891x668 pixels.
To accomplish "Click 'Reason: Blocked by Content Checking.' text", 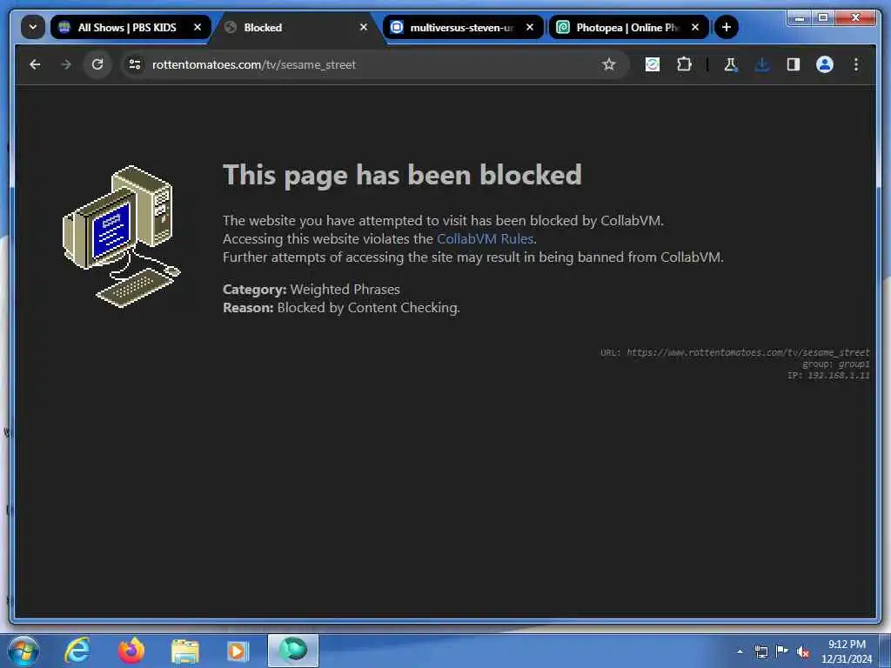I will click(341, 308).
